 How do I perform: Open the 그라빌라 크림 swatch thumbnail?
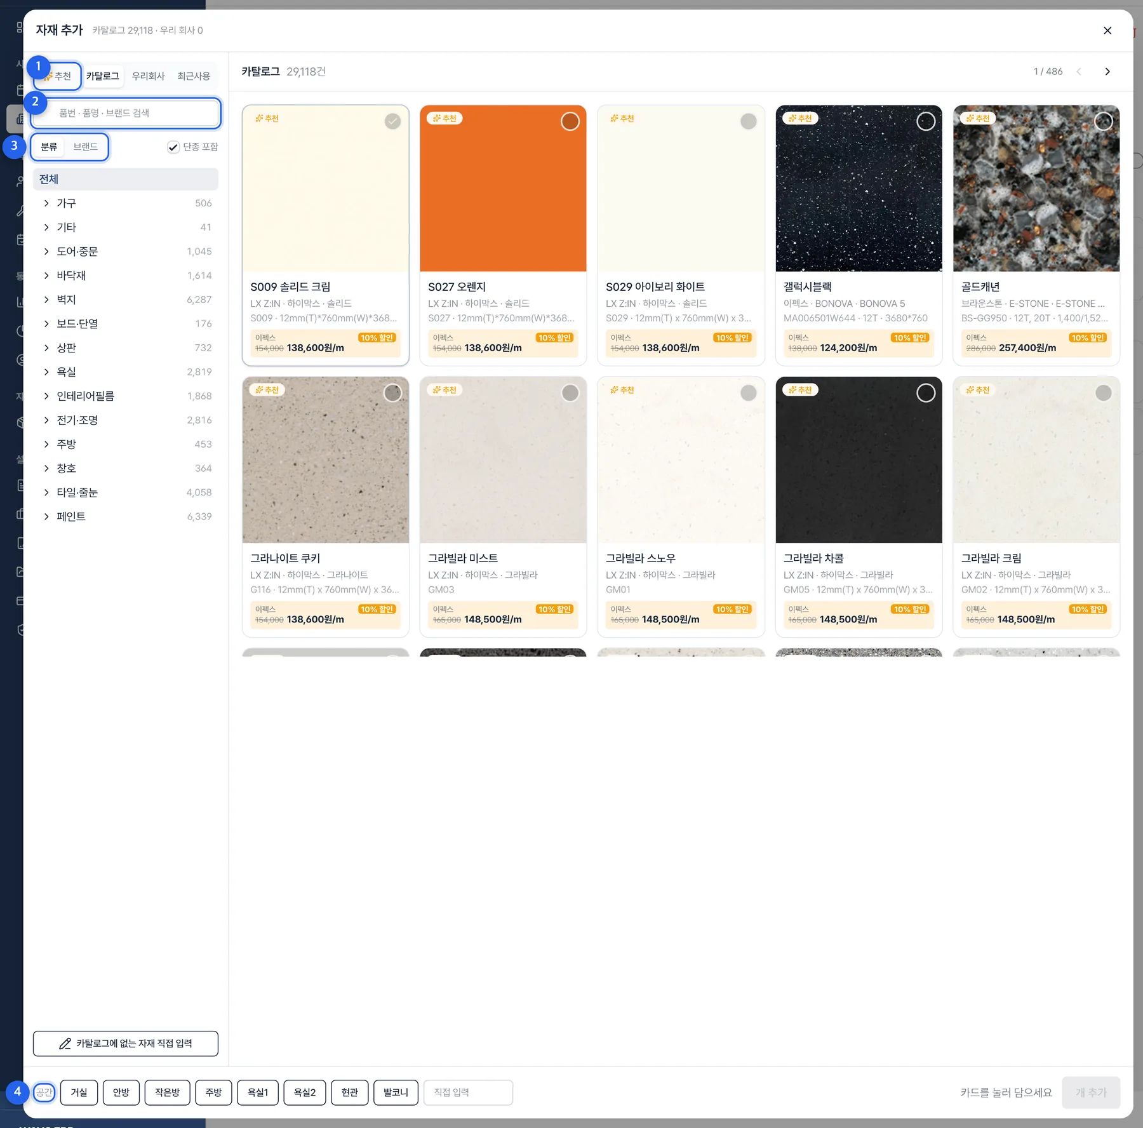tap(1036, 460)
